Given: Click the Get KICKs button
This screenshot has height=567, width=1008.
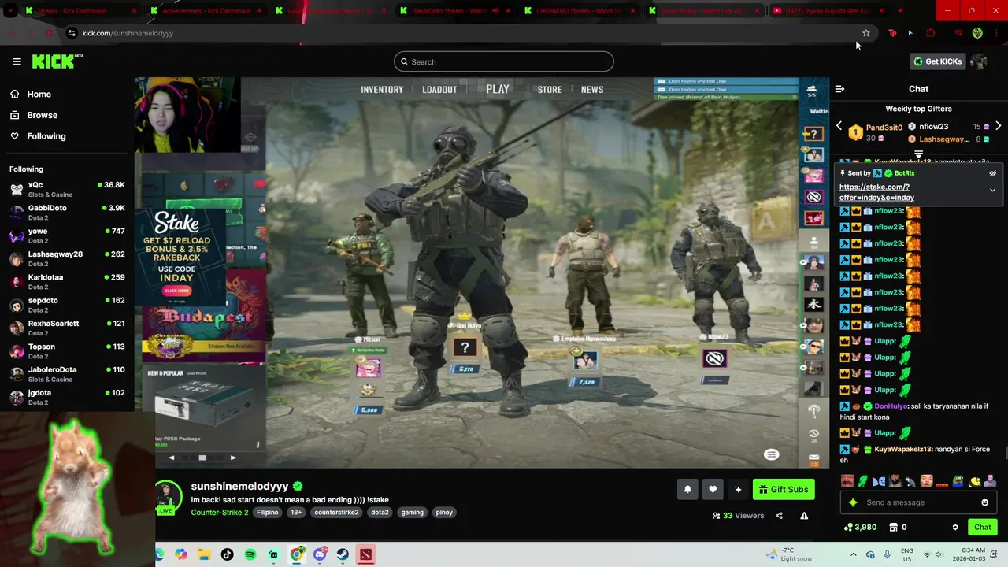Looking at the screenshot, I should [937, 61].
